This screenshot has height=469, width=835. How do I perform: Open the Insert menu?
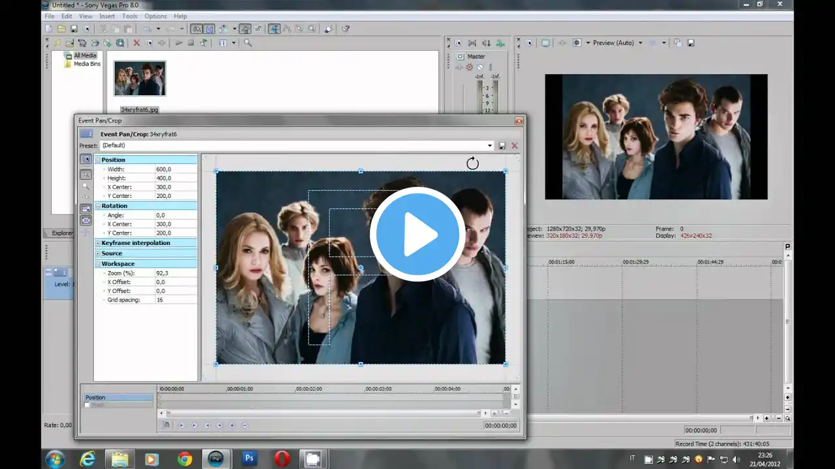pyautogui.click(x=107, y=16)
